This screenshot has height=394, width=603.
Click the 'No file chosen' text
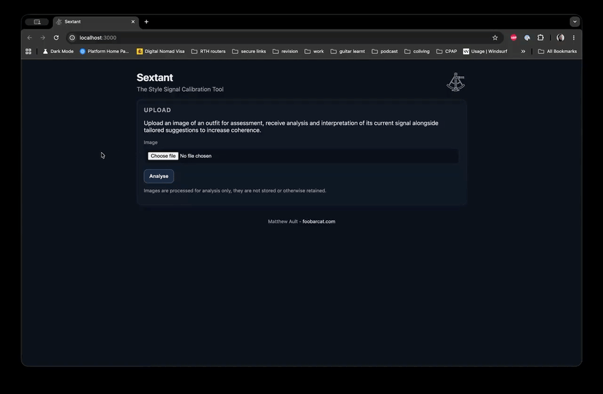pyautogui.click(x=196, y=156)
